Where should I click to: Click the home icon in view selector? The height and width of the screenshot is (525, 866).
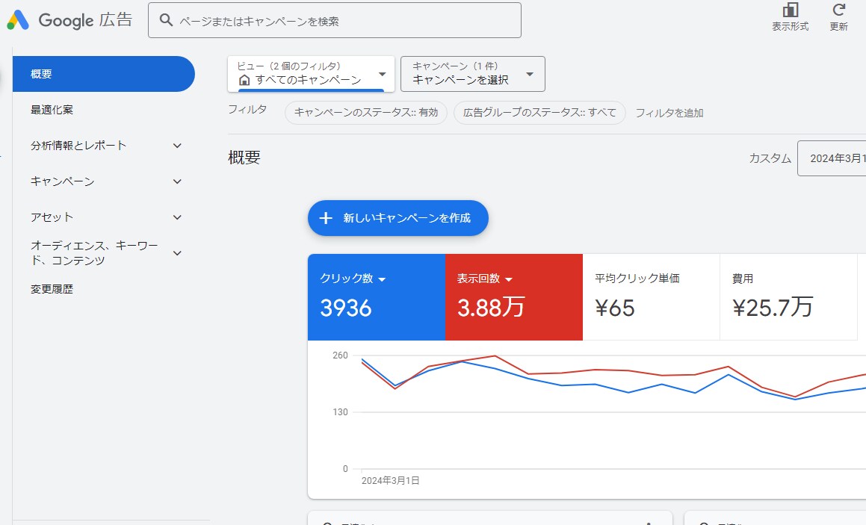(x=244, y=81)
